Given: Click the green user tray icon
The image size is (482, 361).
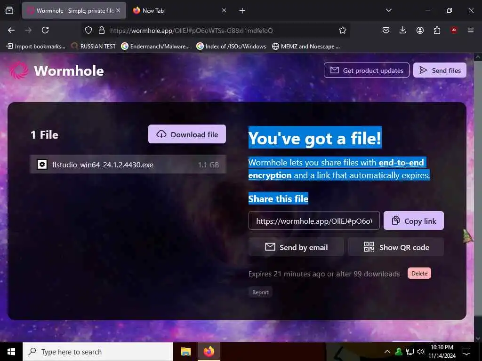Looking at the screenshot, I should (399, 352).
